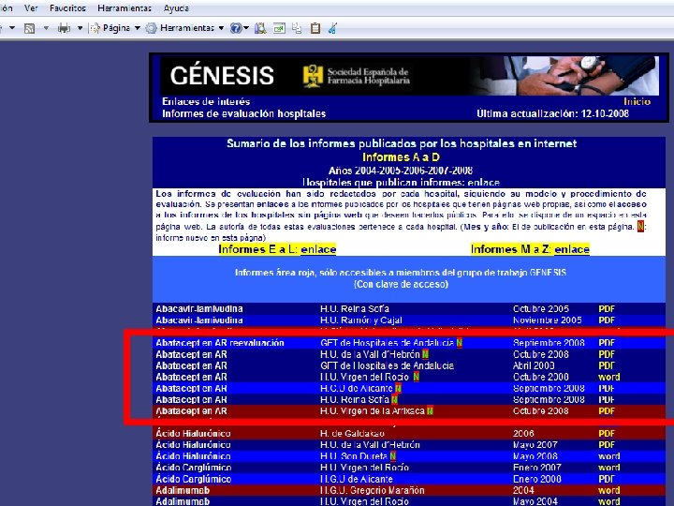The image size is (674, 506).
Task: Open the Página dropdown arrow
Action: pos(138,28)
